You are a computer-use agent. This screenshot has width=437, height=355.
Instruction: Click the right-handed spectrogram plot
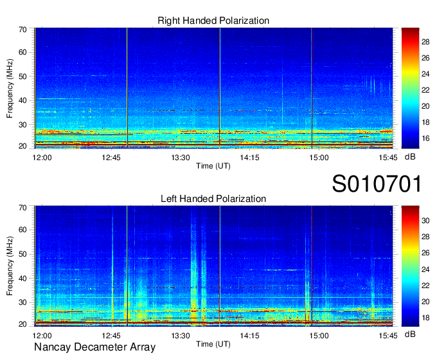coord(214,88)
